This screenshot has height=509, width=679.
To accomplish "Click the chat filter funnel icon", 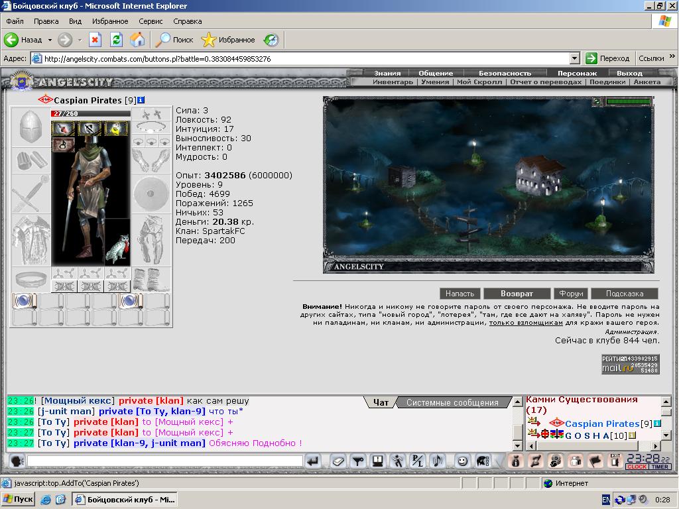I will (357, 461).
